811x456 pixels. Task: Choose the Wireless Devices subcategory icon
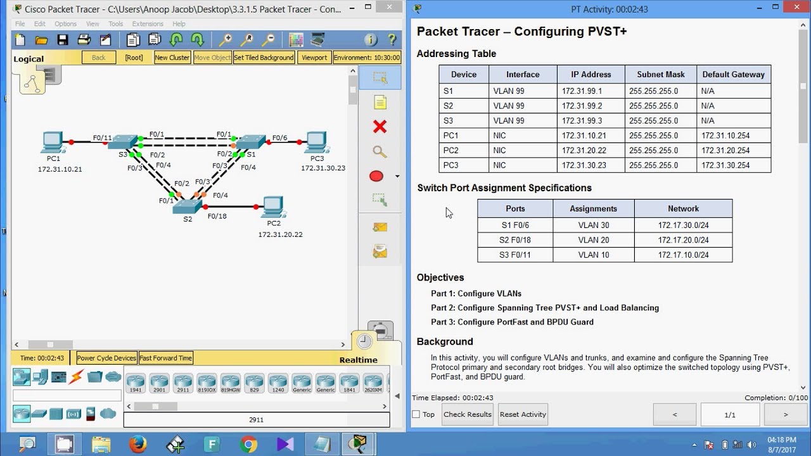pos(73,414)
